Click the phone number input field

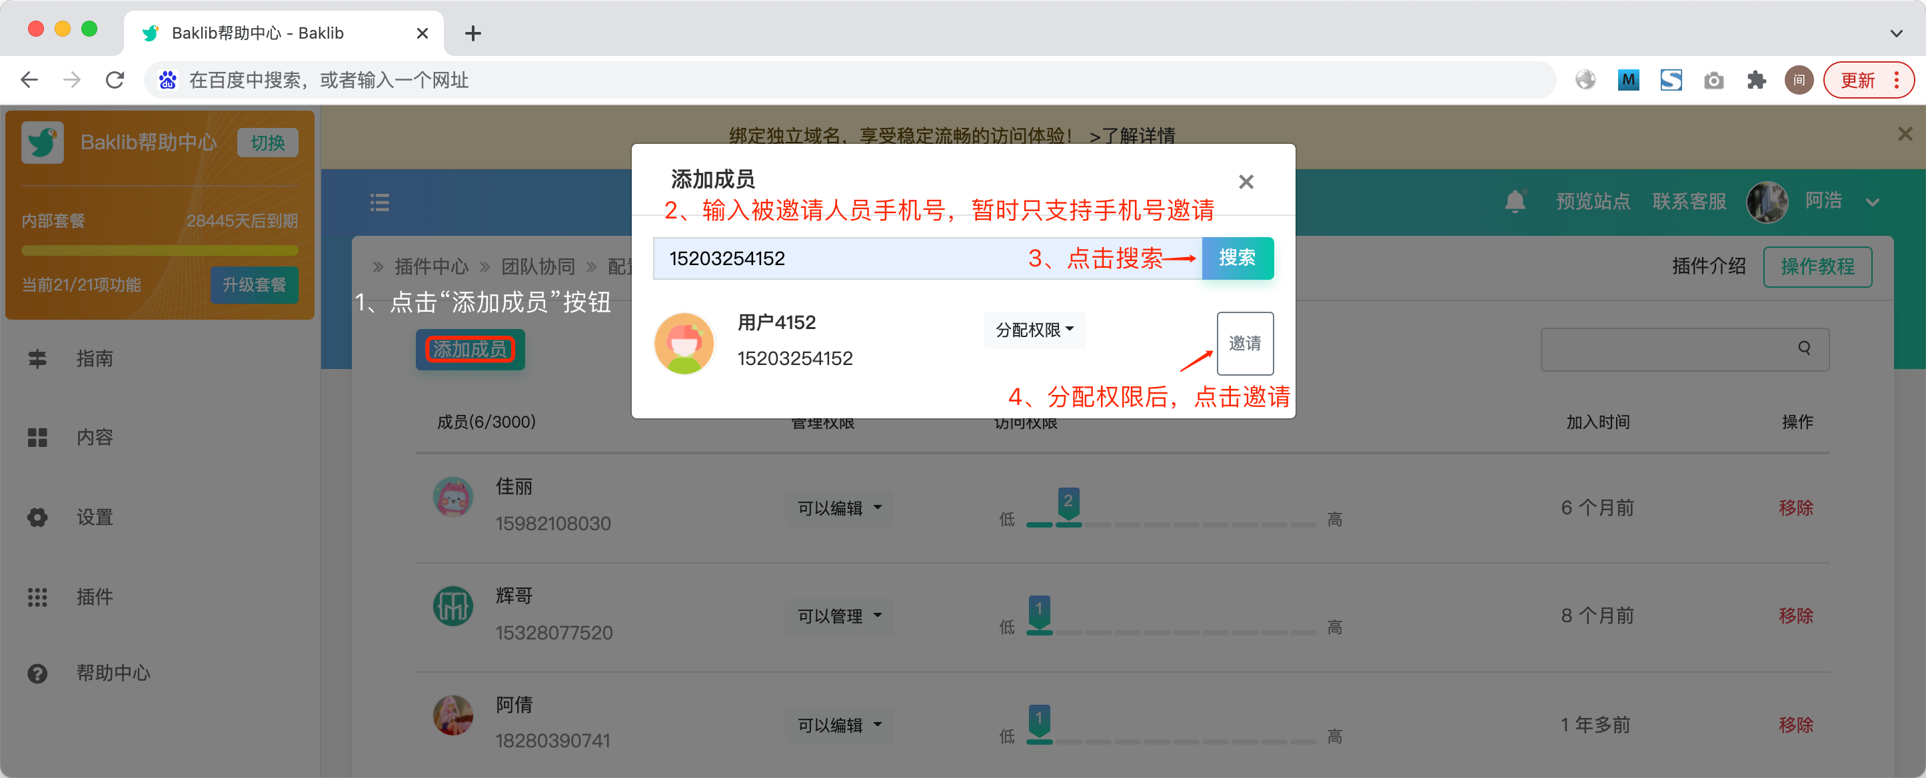927,258
